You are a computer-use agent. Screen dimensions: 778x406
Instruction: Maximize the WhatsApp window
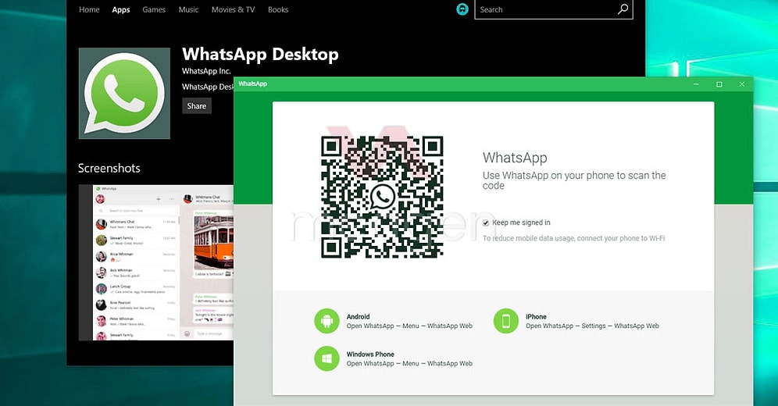coord(719,84)
